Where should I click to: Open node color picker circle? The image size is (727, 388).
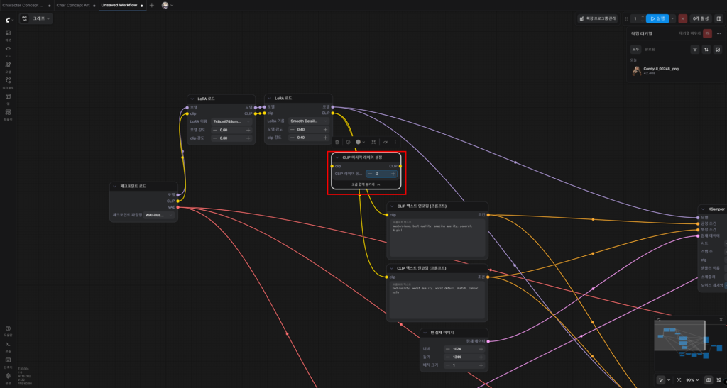358,142
